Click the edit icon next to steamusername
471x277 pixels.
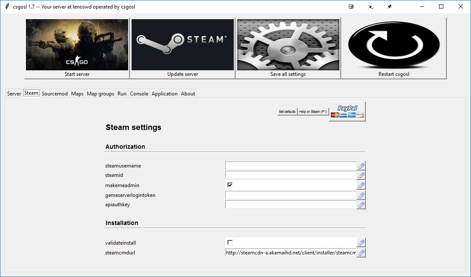361,165
